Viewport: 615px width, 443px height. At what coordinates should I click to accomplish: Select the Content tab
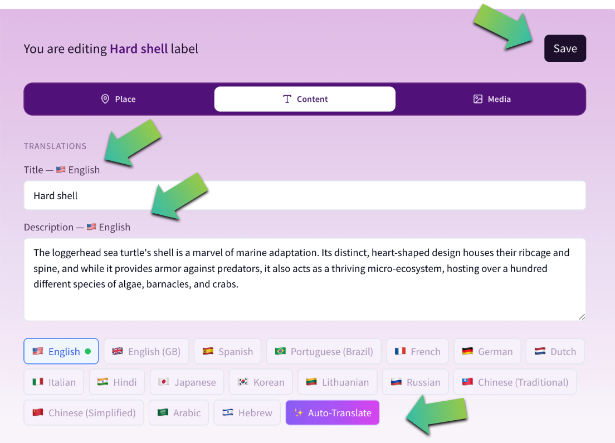click(x=305, y=99)
